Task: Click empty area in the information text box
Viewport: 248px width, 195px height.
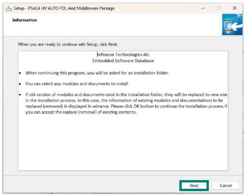Action: coord(123,143)
